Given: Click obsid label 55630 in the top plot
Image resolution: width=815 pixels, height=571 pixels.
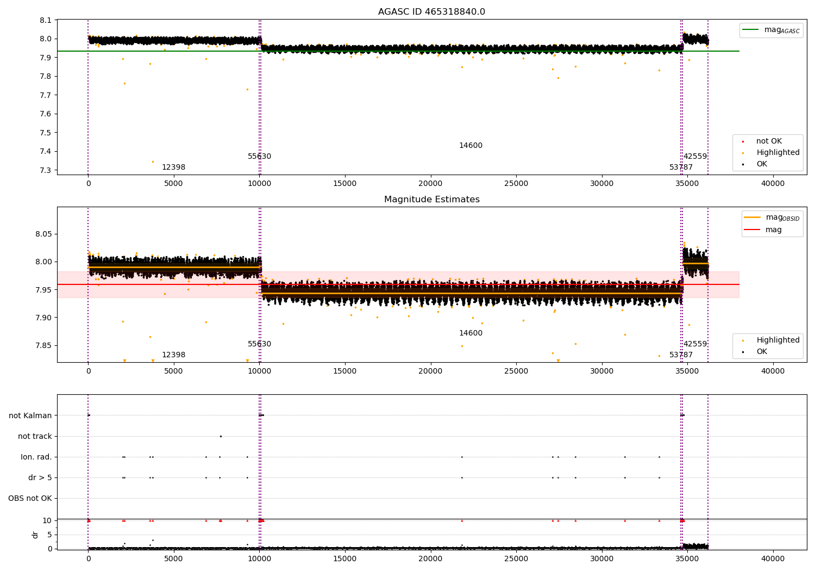Looking at the screenshot, I should pyautogui.click(x=259, y=157).
